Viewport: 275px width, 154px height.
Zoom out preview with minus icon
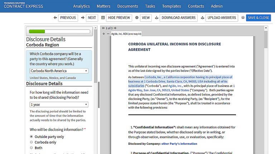click(x=108, y=34)
